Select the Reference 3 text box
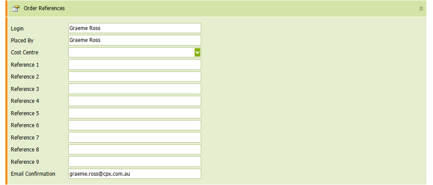Viewport: 433px width, 185px height. click(x=134, y=89)
